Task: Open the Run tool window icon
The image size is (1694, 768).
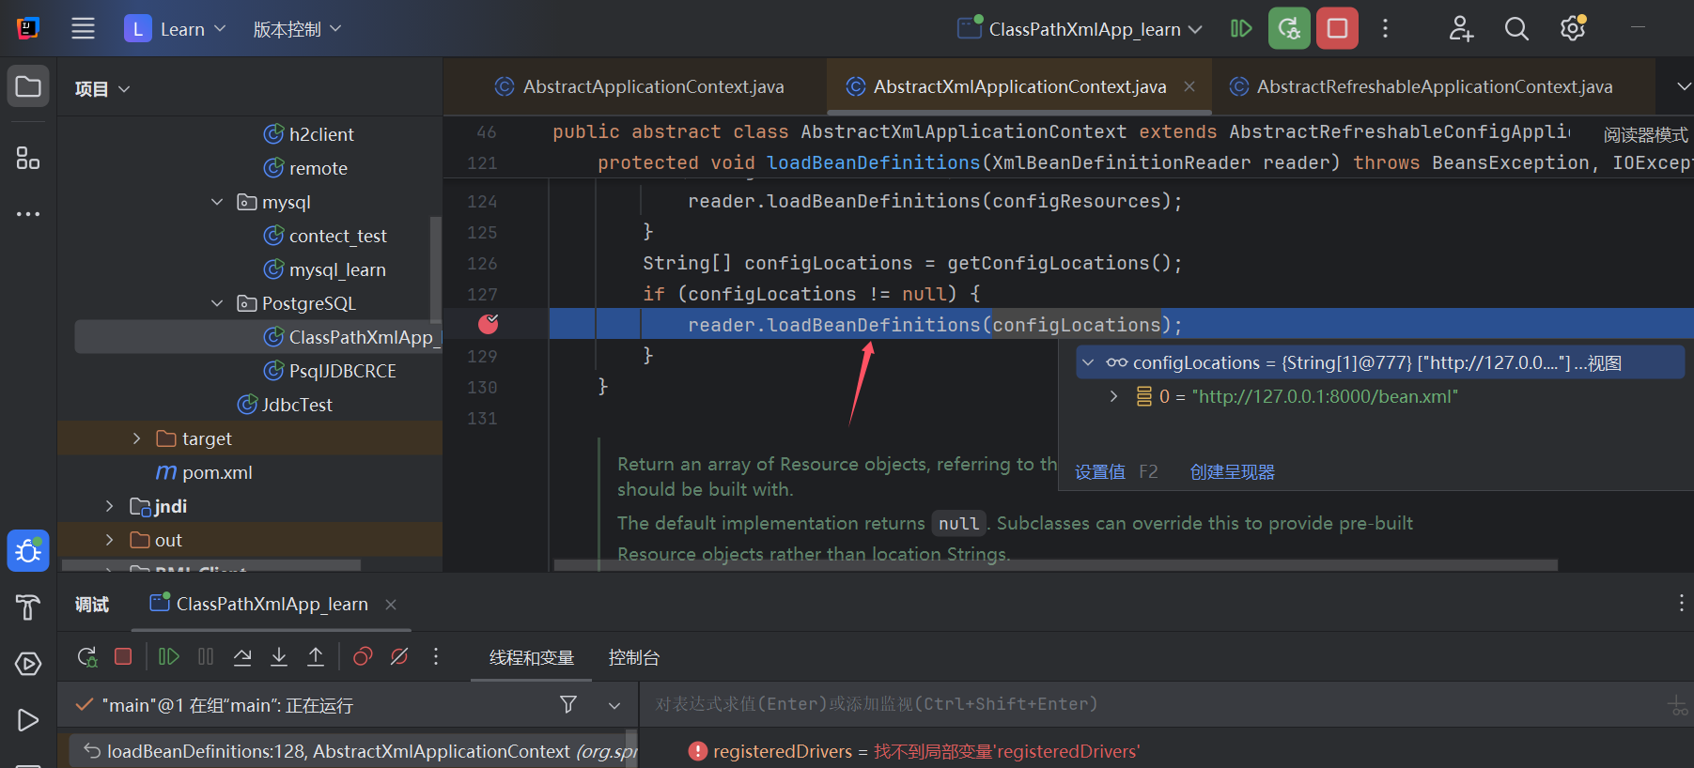Action: tap(28, 720)
